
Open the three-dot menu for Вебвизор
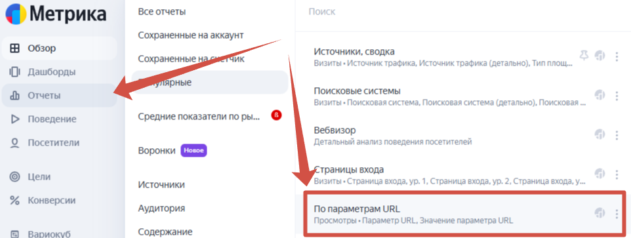617,134
